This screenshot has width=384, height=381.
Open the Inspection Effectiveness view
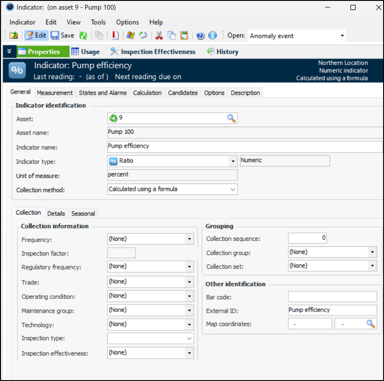pos(153,52)
